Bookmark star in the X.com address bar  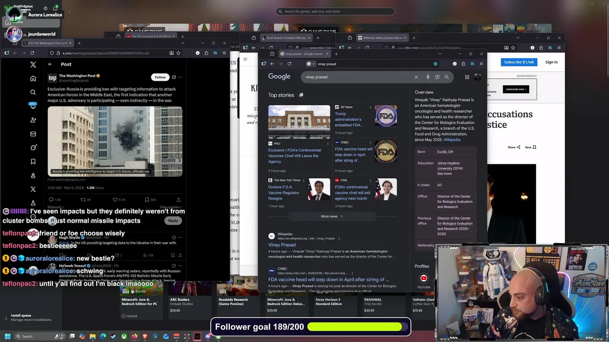[x=179, y=53]
